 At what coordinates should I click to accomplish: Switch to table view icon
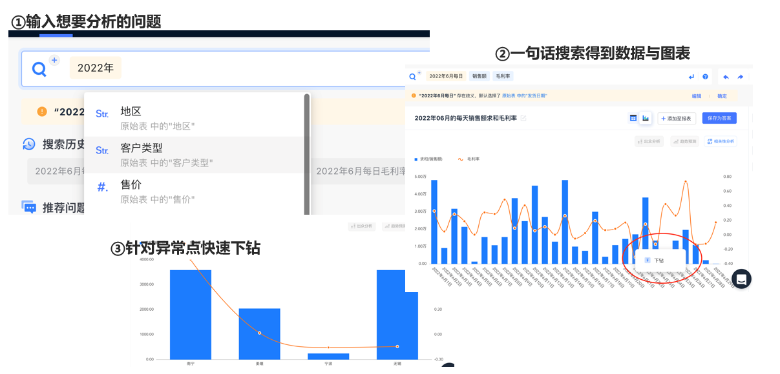pos(633,118)
